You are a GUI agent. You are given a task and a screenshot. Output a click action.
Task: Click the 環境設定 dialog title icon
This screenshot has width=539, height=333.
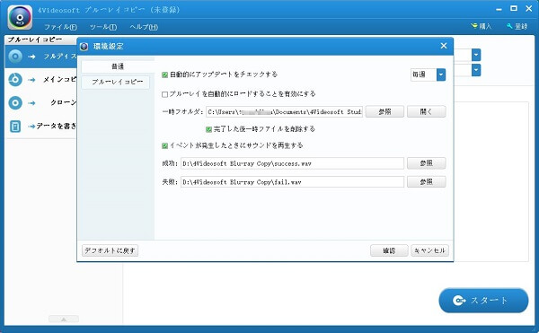click(x=84, y=47)
